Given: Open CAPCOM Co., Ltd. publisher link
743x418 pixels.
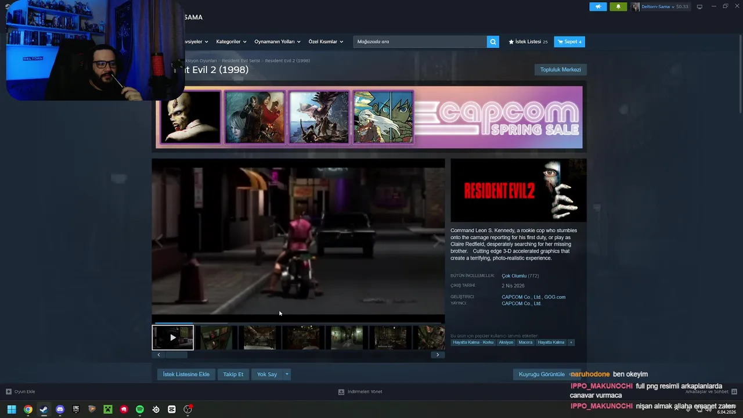Looking at the screenshot, I should coord(521,303).
